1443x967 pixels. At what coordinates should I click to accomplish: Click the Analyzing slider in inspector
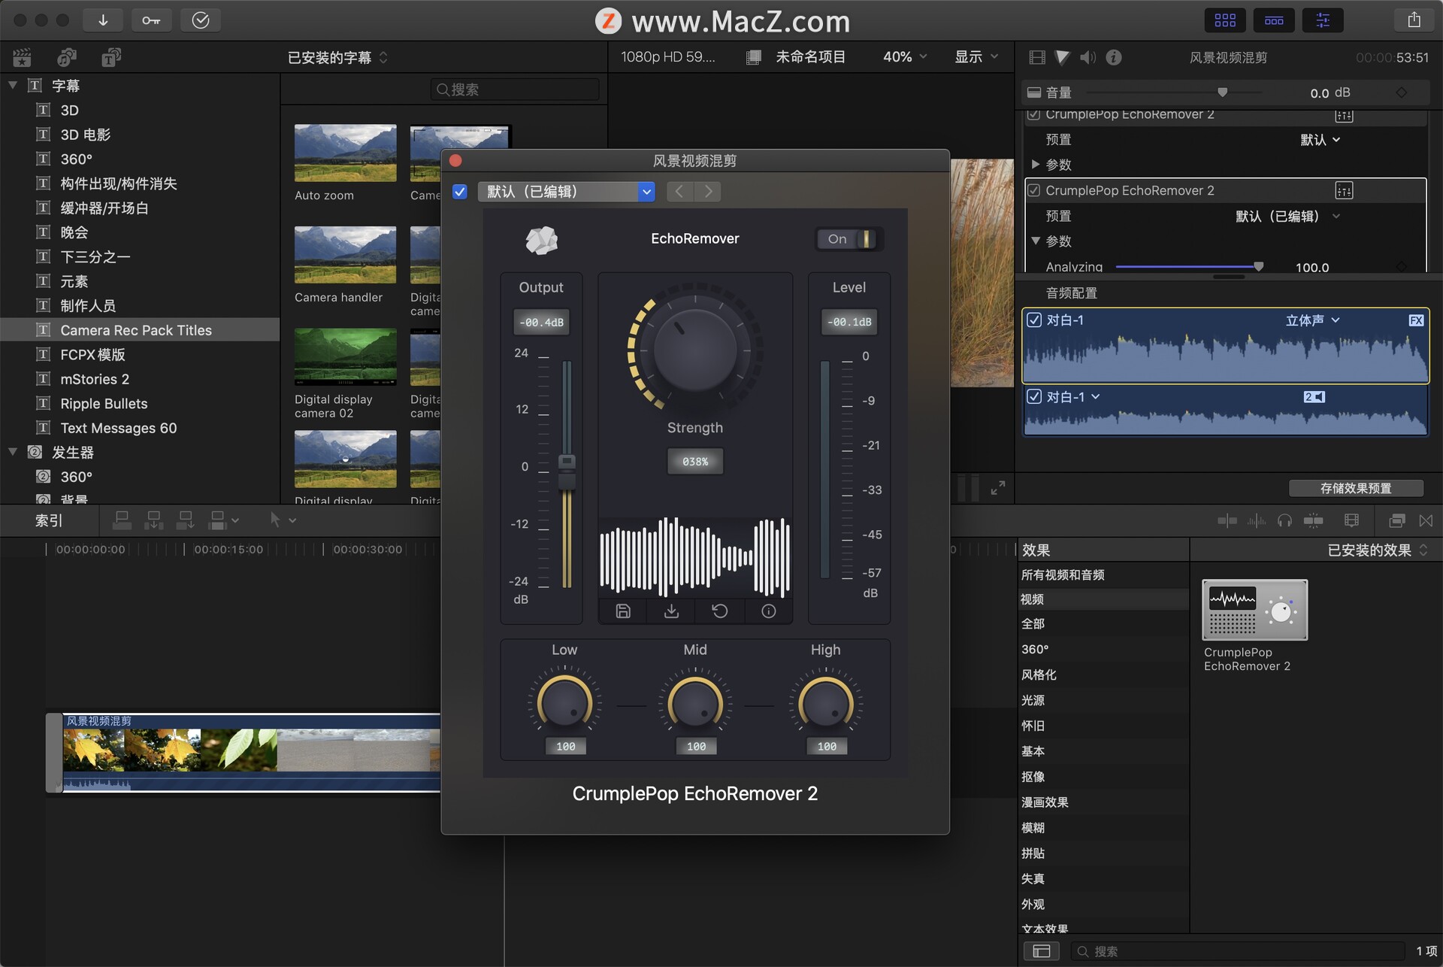pos(1187,267)
